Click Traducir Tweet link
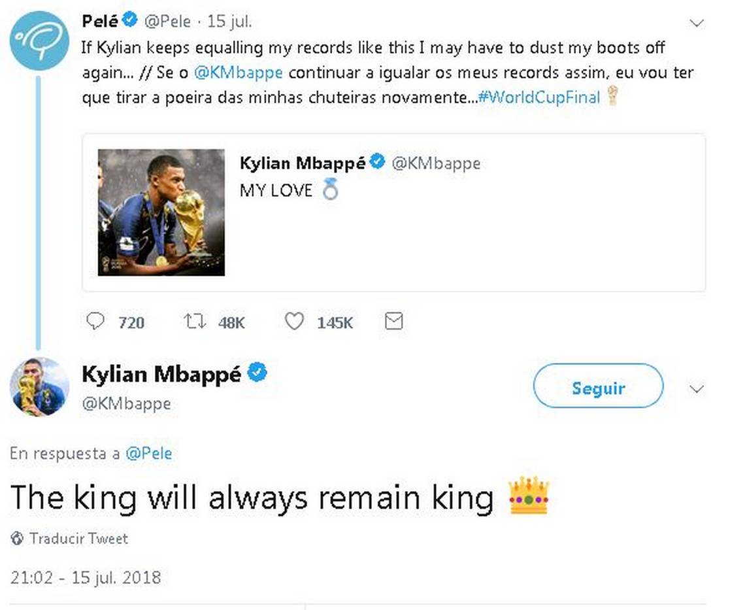Image resolution: width=745 pixels, height=610 pixels. [78, 539]
